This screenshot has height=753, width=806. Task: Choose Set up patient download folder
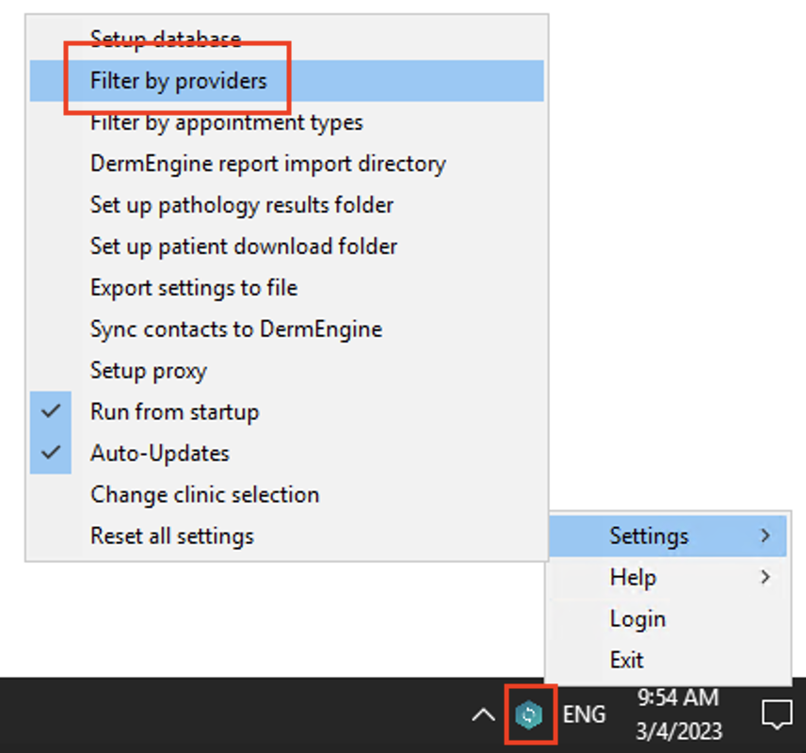(244, 247)
